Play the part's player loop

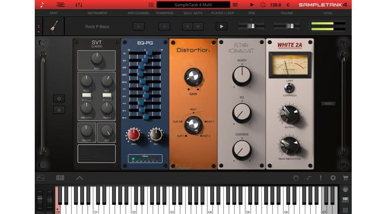click(222, 27)
